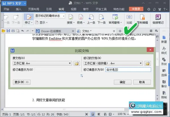This screenshot has height=117, width=170.
Task: Click the redo arrow icon
Action: (x=27, y=31)
